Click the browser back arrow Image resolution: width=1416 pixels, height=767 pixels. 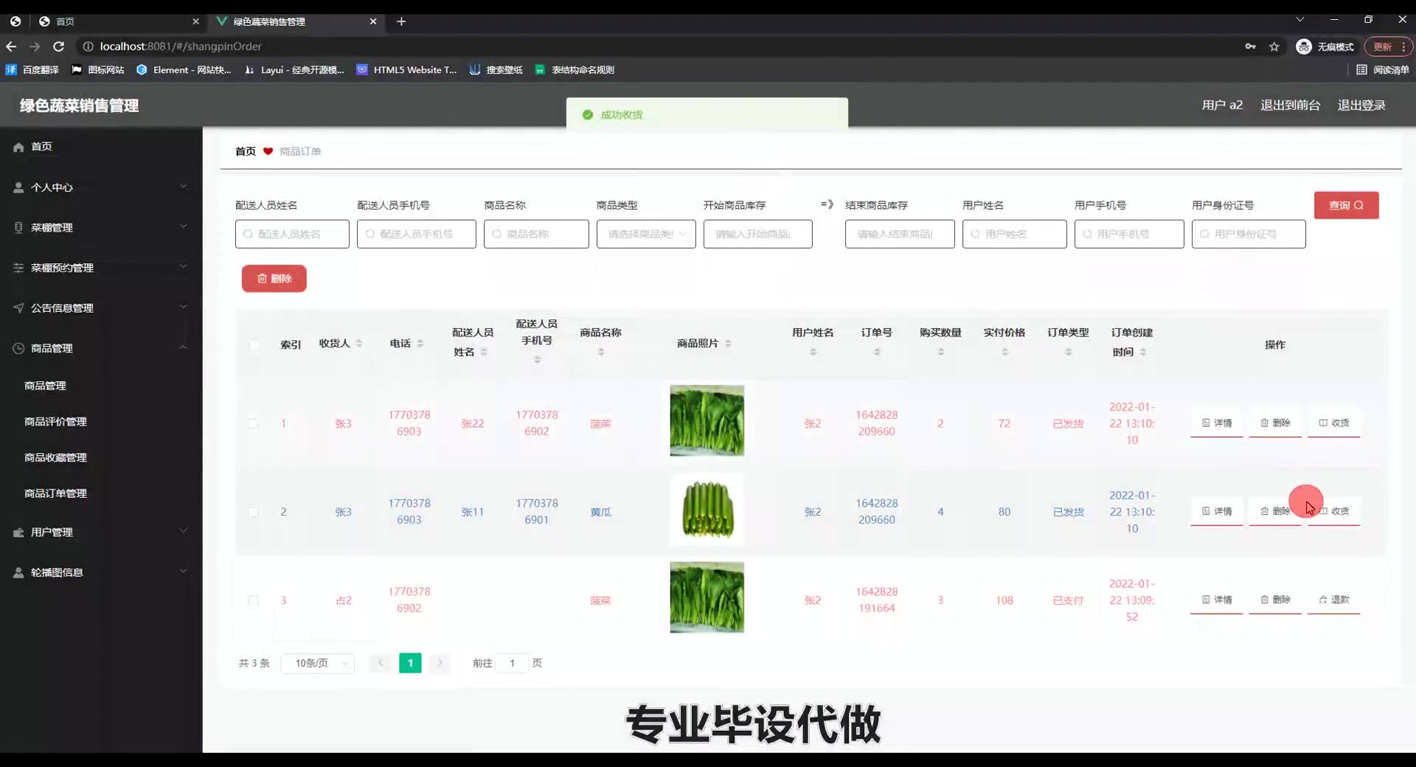(x=11, y=46)
